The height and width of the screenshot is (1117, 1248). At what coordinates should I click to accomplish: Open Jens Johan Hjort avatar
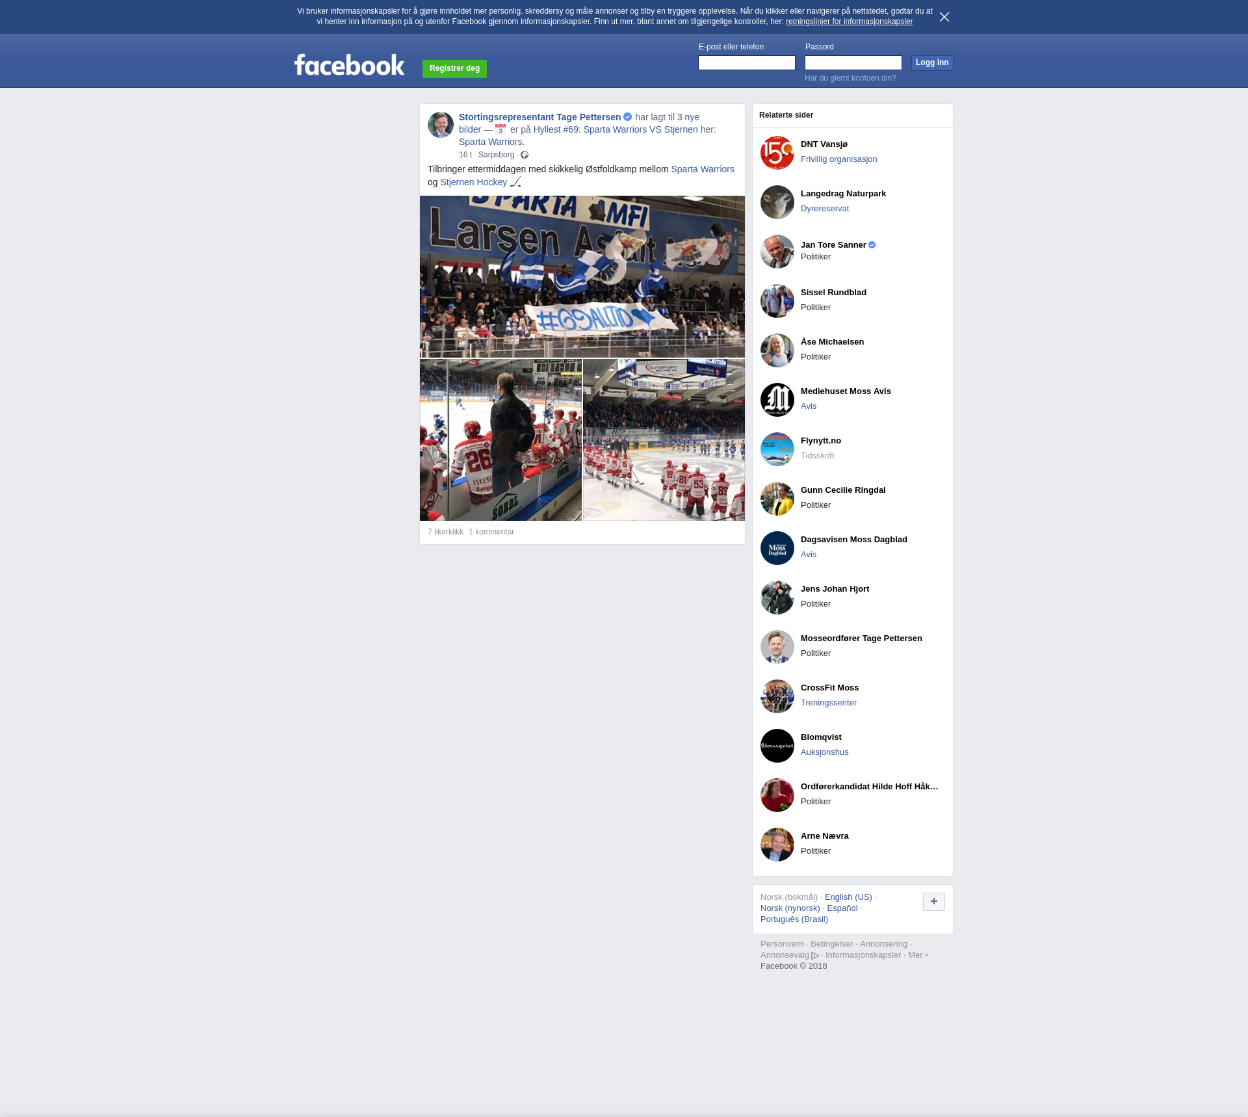pyautogui.click(x=777, y=598)
